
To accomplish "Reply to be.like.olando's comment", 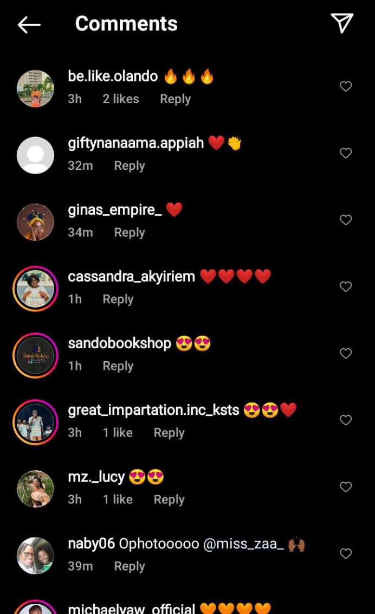I will point(175,99).
